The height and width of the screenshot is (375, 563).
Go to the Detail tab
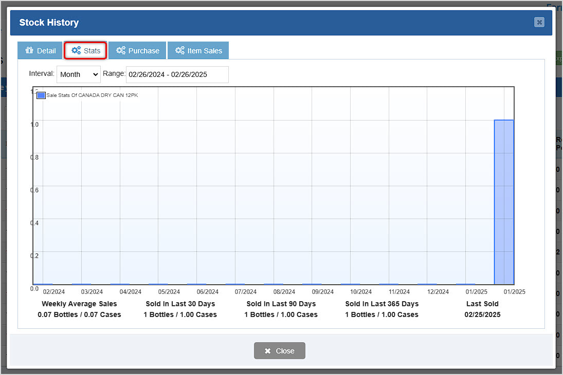tap(40, 50)
